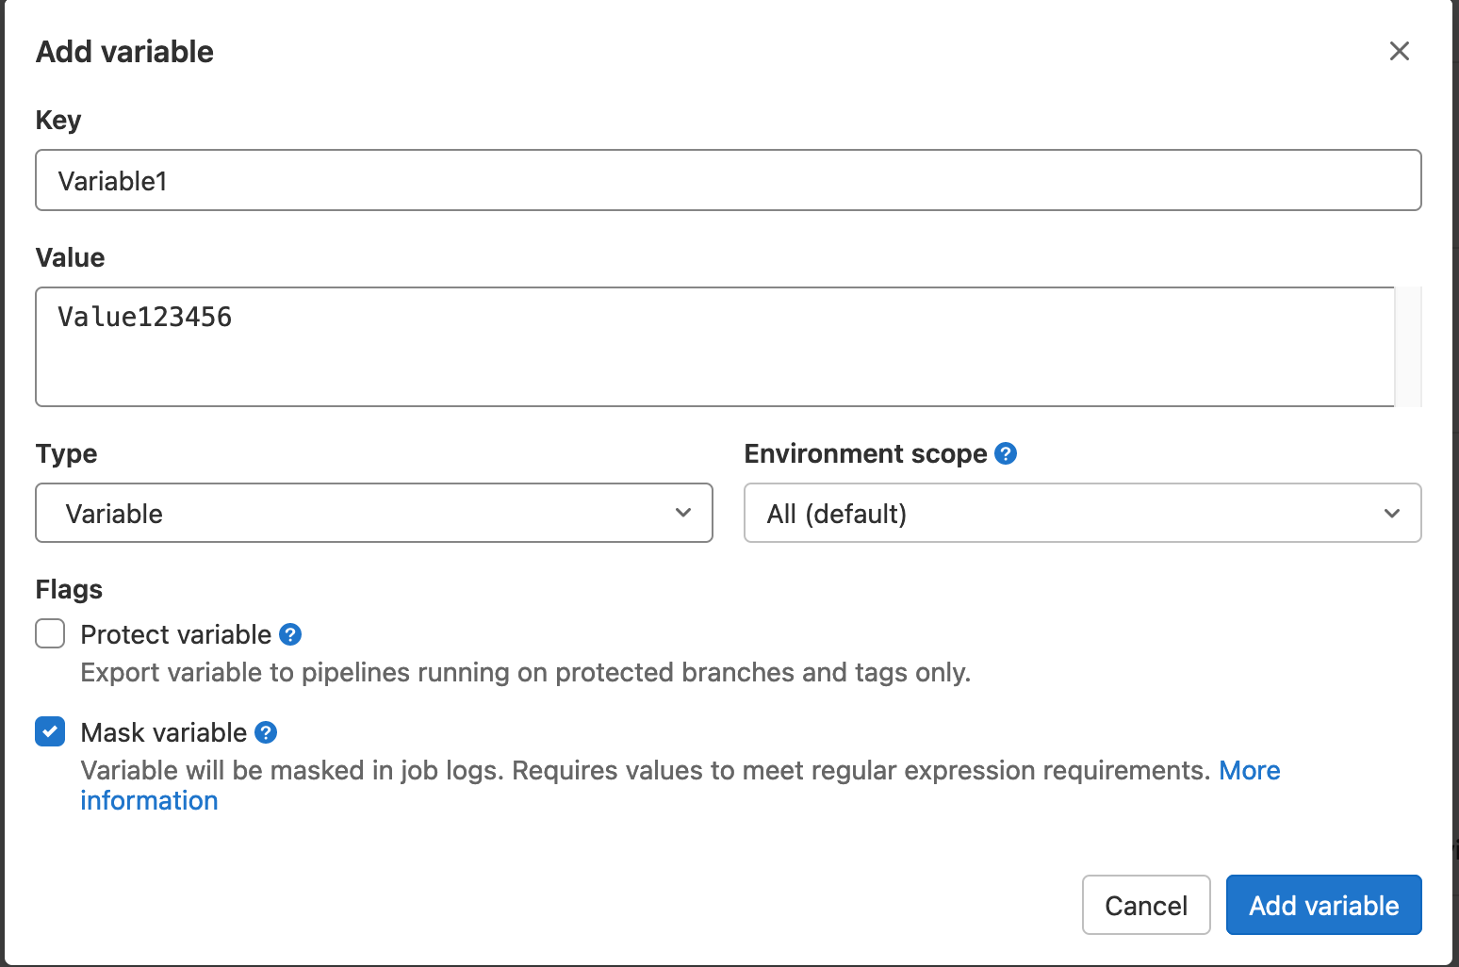The image size is (1459, 967).
Task: Click the 'Environment scope' label text
Action: 865,453
